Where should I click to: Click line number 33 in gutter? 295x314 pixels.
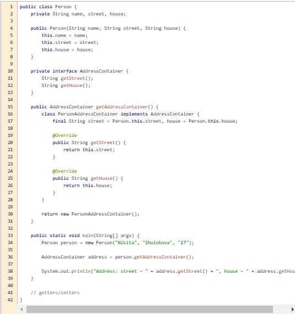[10, 235]
